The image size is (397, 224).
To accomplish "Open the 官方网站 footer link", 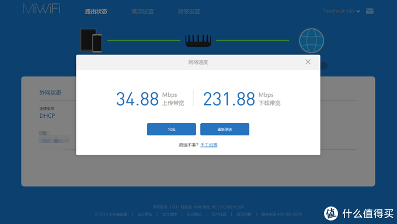I will (145, 215).
